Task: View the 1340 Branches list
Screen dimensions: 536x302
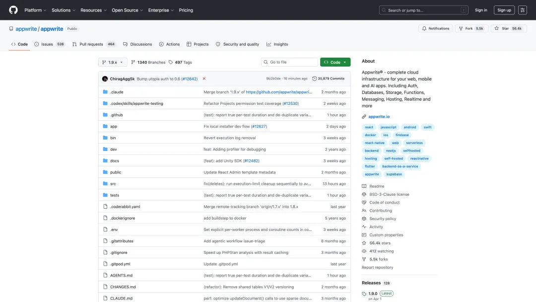Action: coord(148,62)
